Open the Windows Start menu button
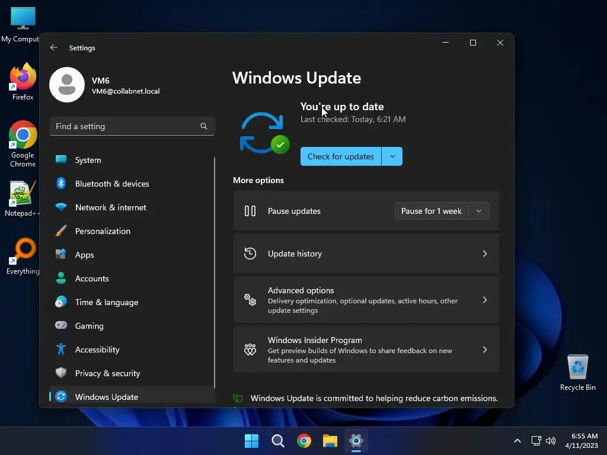Screen dimensions: 607x455 point(251,441)
